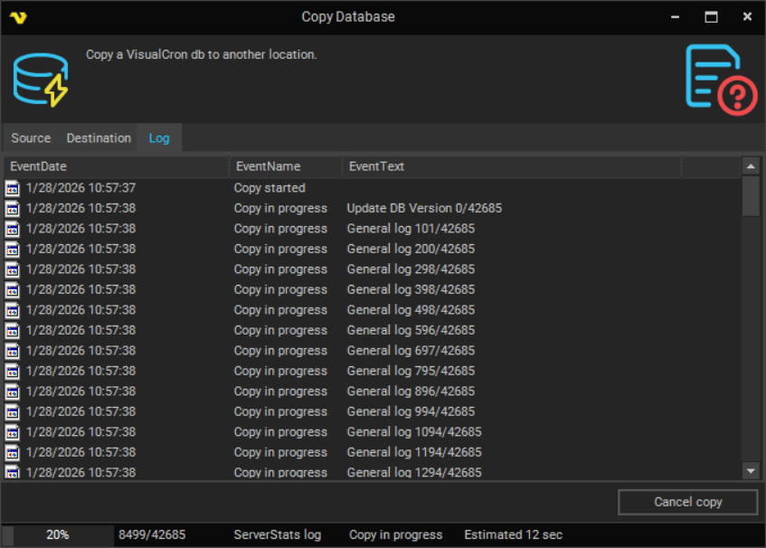Image resolution: width=766 pixels, height=548 pixels.
Task: Click the log icon beside Copy started row
Action: pos(13,188)
